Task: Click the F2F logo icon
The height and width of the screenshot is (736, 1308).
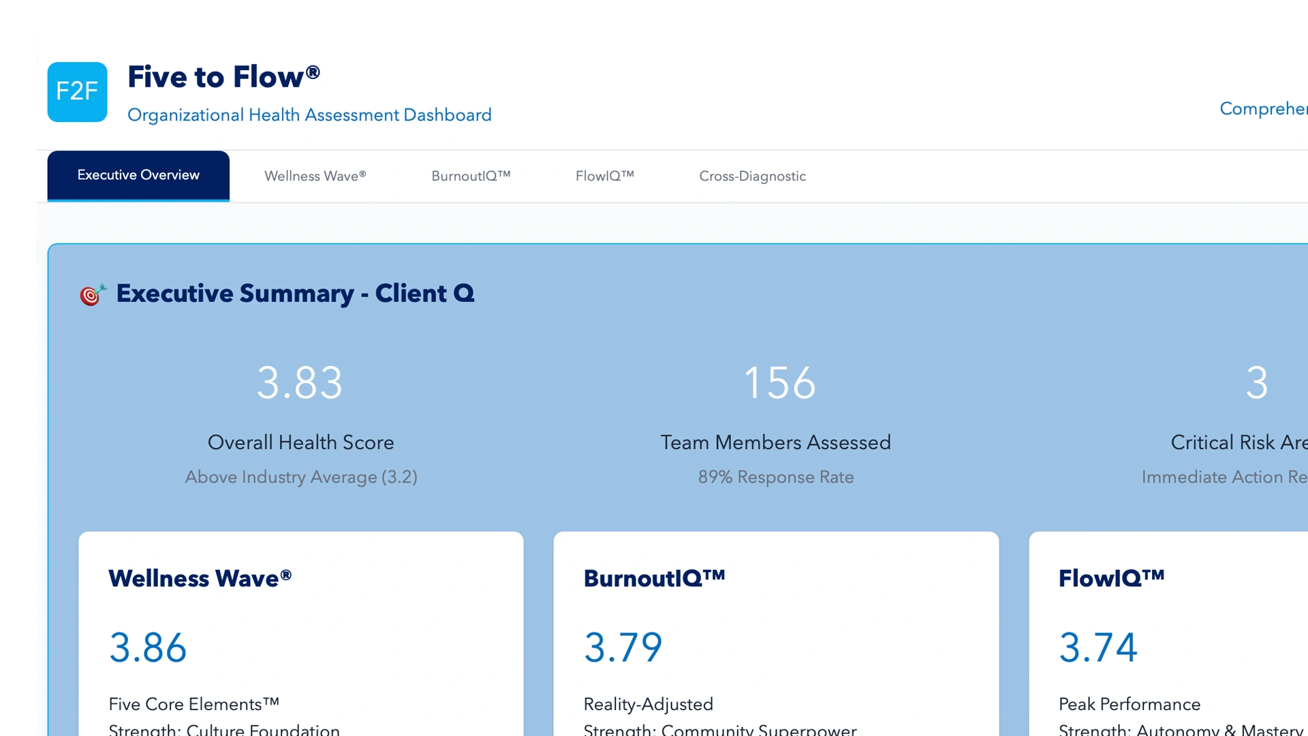Action: pos(77,92)
